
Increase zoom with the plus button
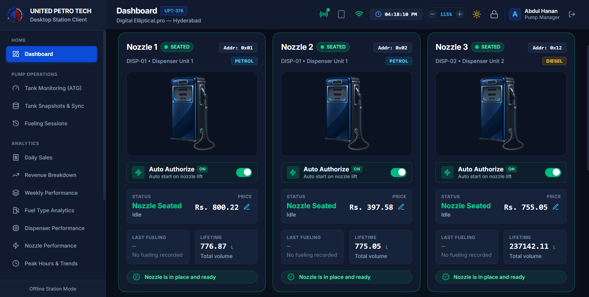coord(460,14)
